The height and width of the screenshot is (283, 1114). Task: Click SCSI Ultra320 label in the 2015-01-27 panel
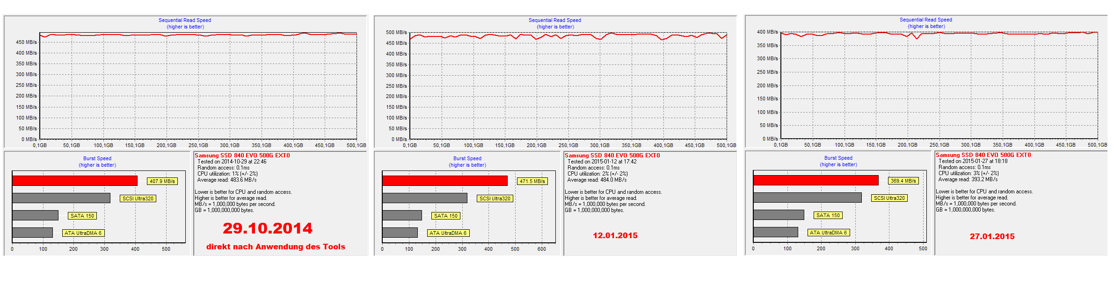coord(889,198)
